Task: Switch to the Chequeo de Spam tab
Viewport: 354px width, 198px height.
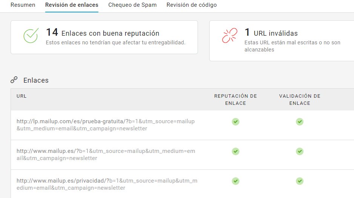Action: pyautogui.click(x=132, y=5)
